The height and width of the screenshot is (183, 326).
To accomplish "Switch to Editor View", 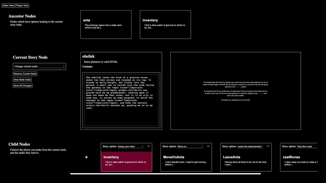I will coord(8,5).
